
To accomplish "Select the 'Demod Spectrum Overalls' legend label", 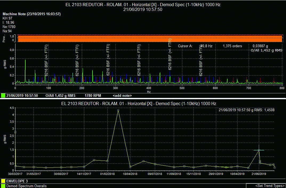I will (x=26, y=186).
